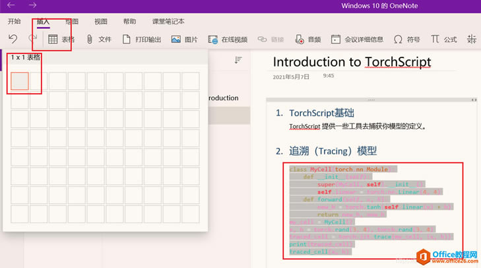Click the code line class MyCell(torch.nn.Module)
This screenshot has width=481, height=268.
(x=343, y=169)
